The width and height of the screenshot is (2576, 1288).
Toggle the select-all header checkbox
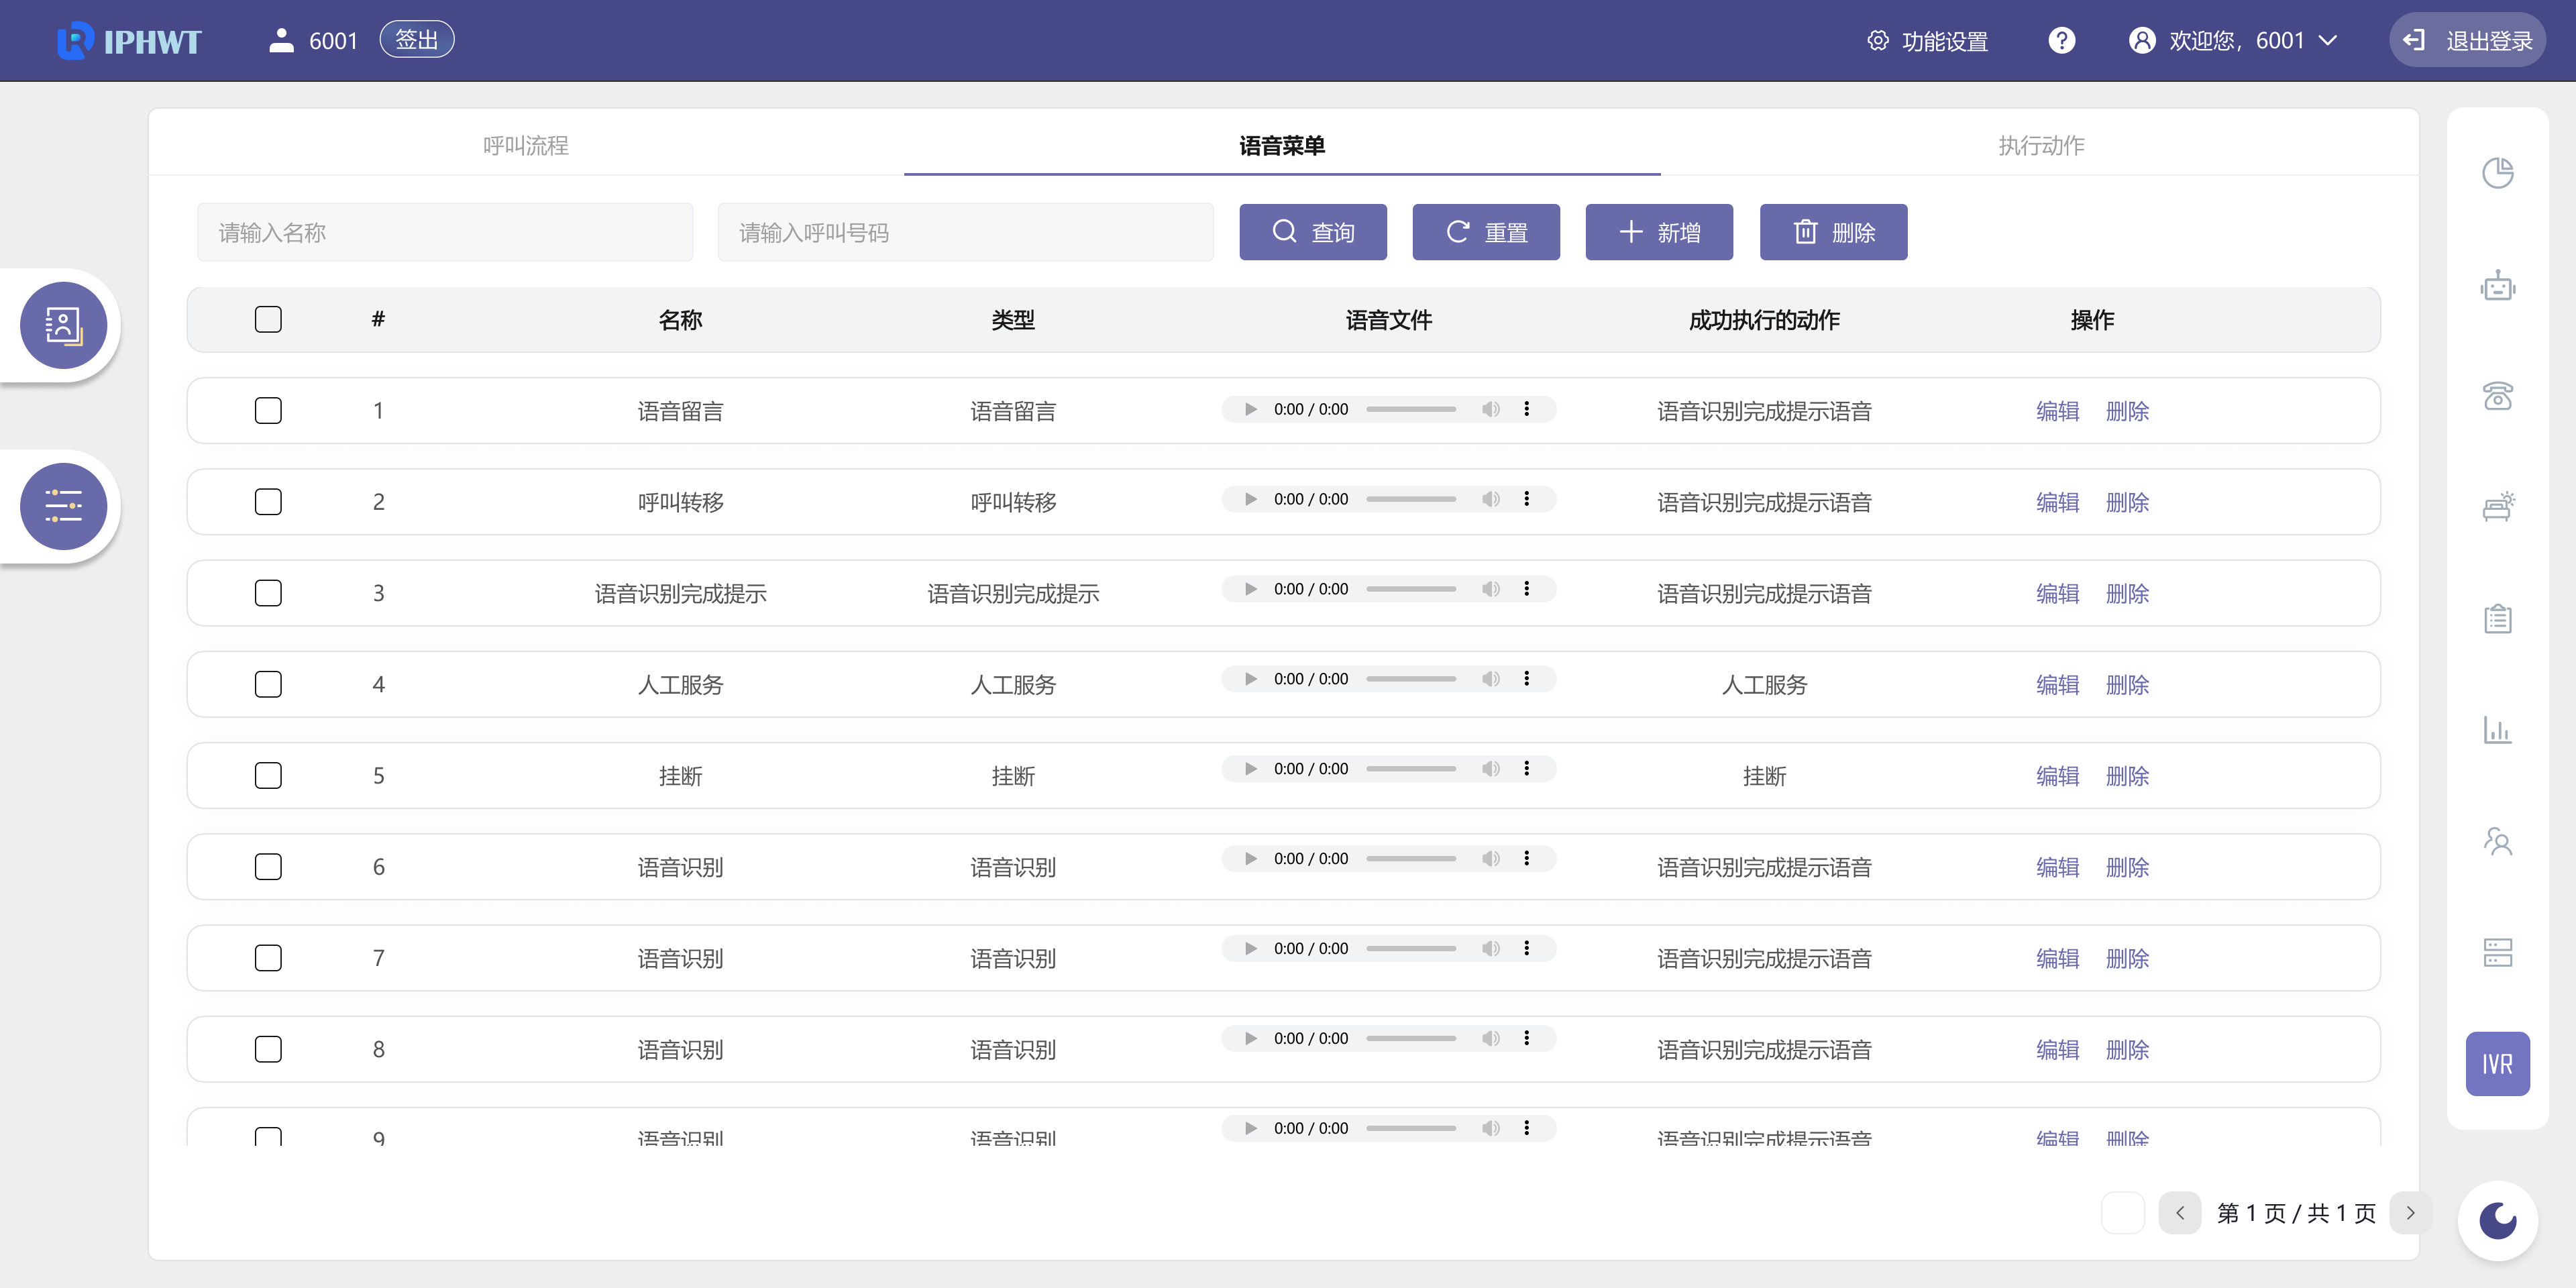coord(268,319)
